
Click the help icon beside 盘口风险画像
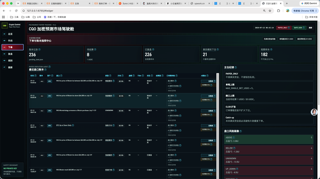241,131
